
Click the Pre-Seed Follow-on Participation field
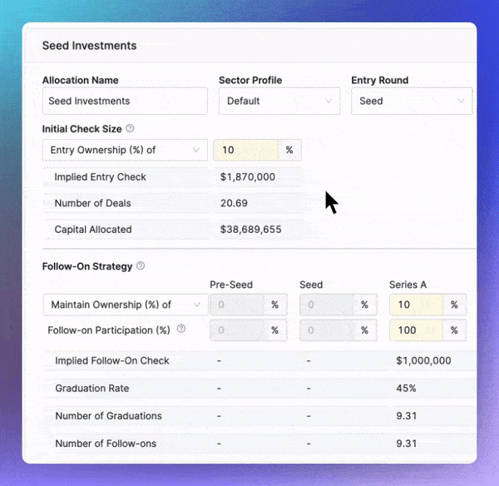(237, 330)
